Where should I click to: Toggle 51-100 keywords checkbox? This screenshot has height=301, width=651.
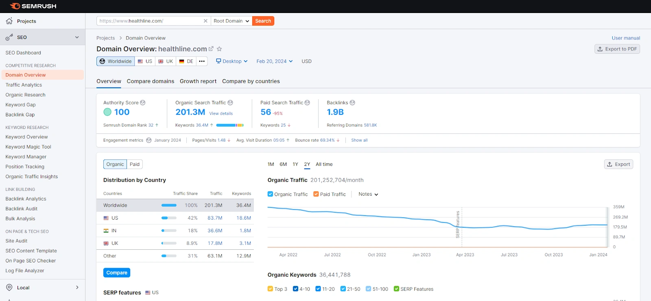369,289
